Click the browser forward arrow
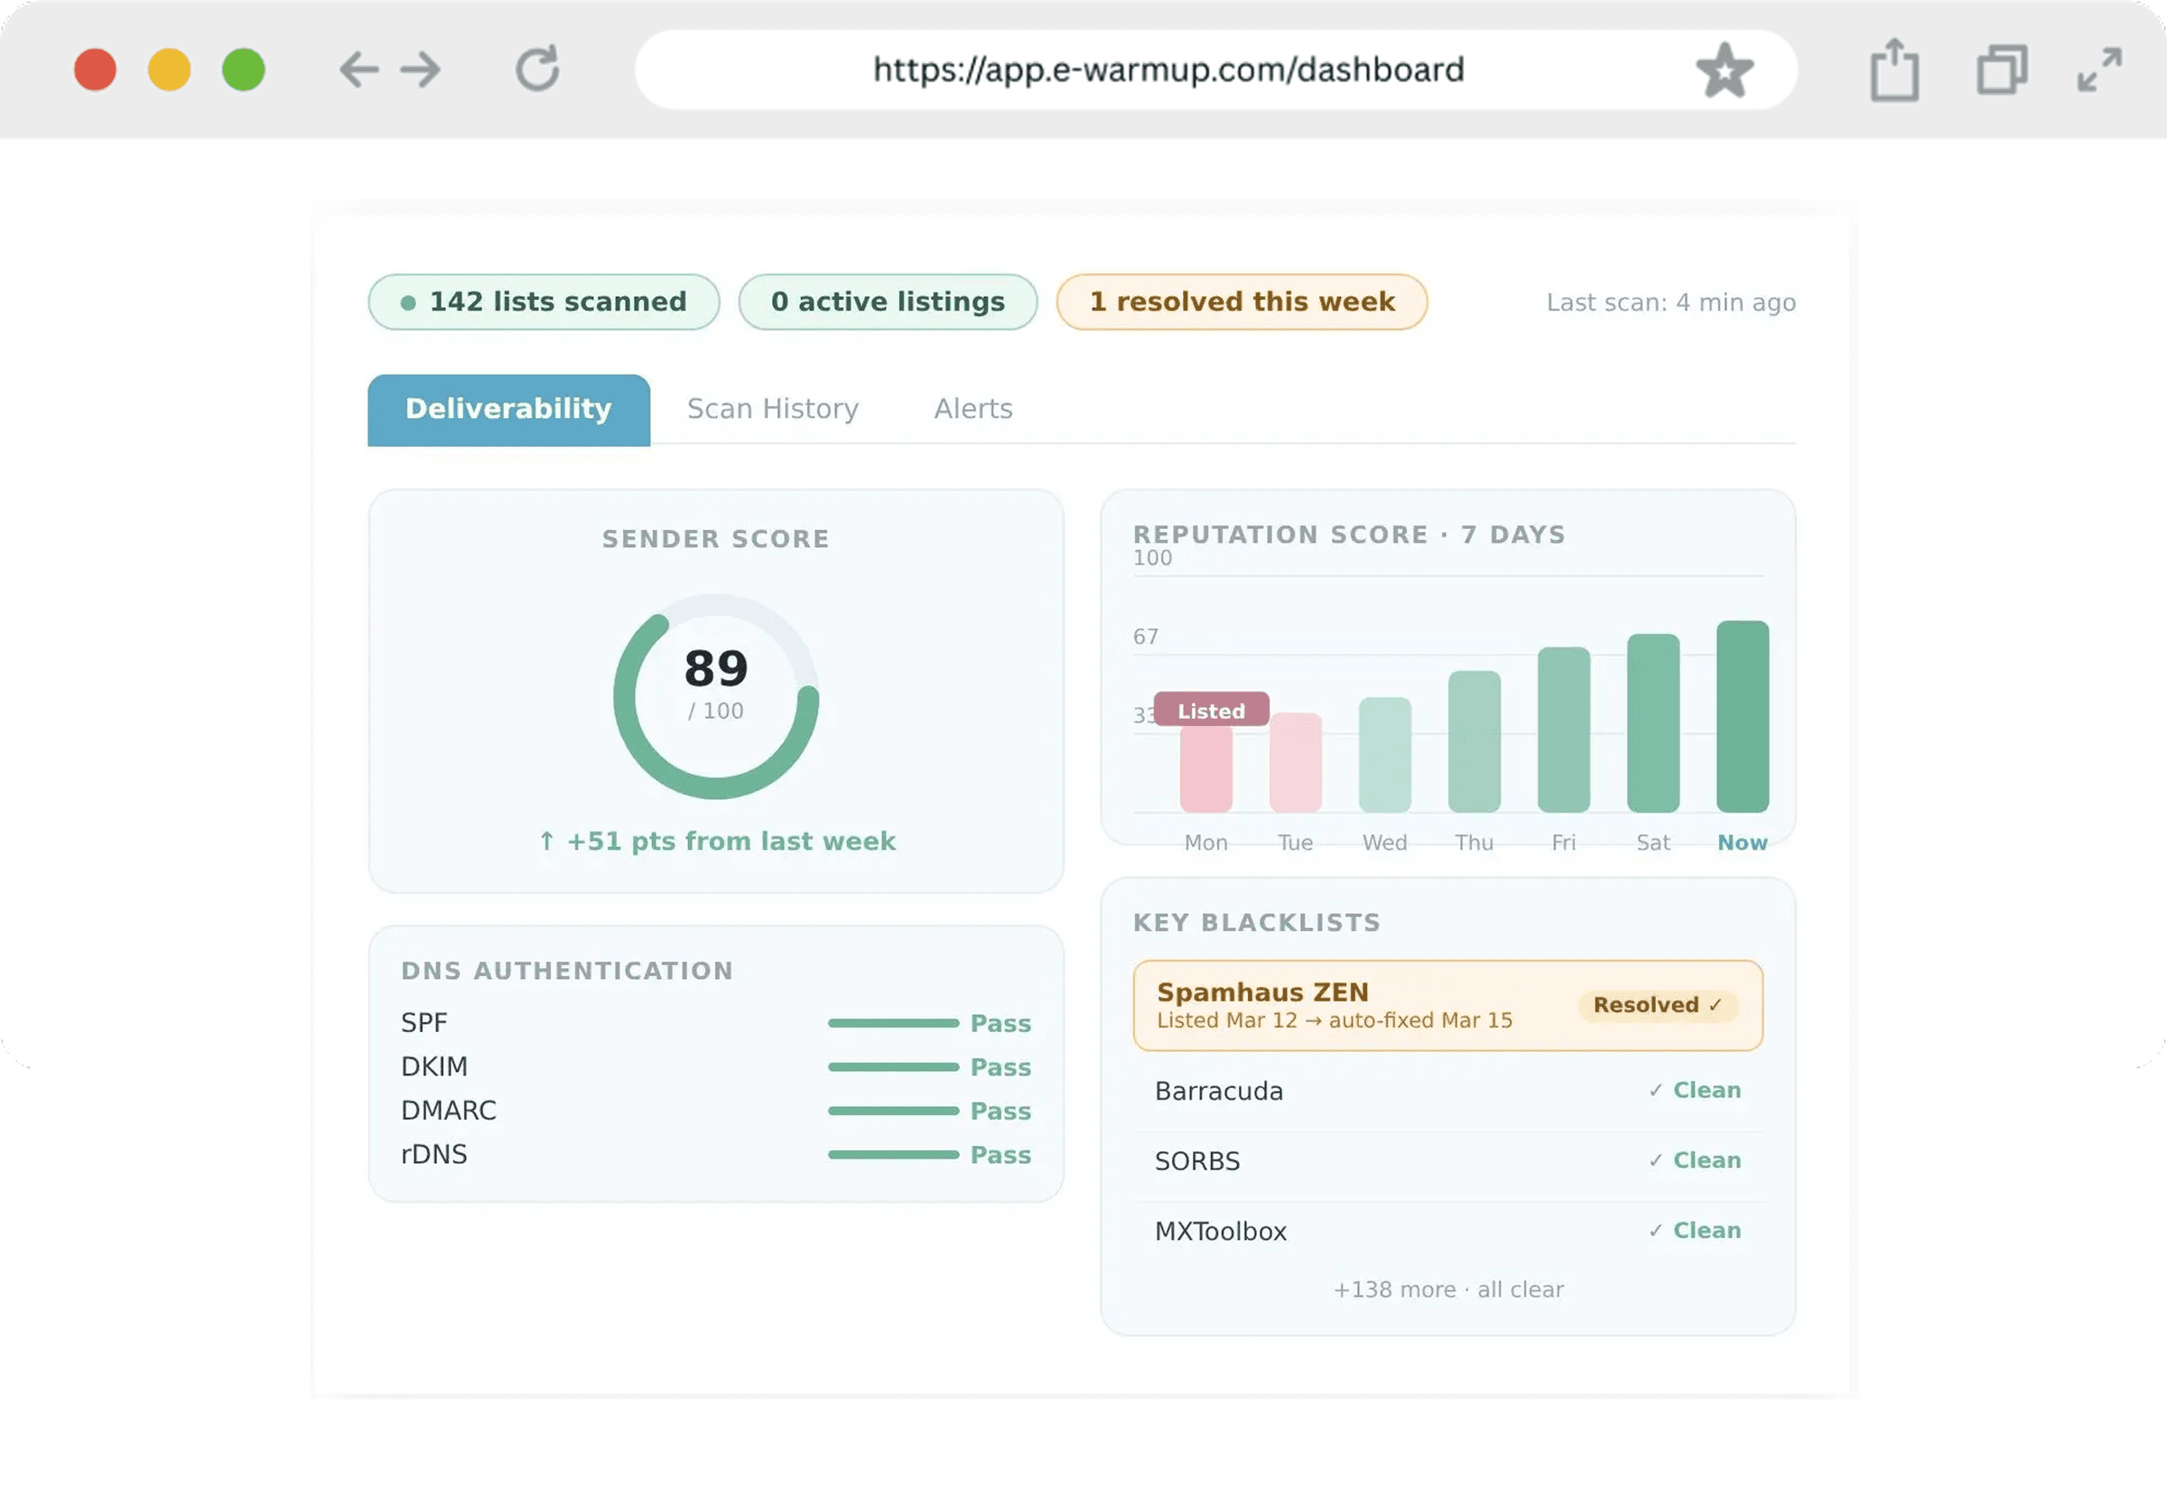 pyautogui.click(x=420, y=70)
